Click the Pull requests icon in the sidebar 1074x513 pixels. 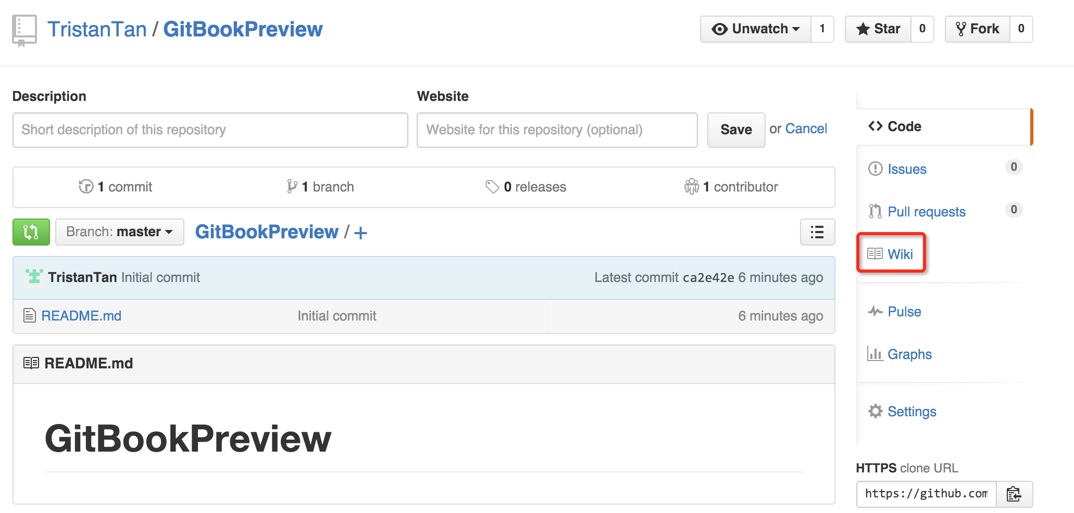coord(875,211)
